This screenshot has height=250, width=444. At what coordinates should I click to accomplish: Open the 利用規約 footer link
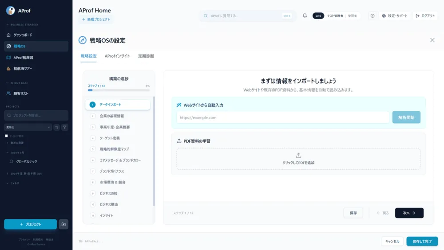[x=38, y=239]
